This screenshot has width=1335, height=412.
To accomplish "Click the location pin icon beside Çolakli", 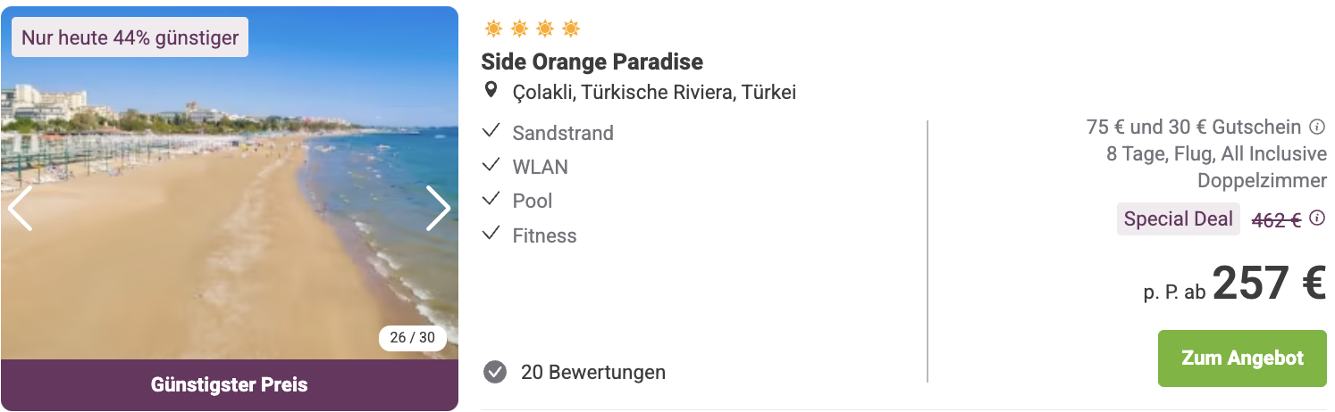I will click(x=491, y=91).
